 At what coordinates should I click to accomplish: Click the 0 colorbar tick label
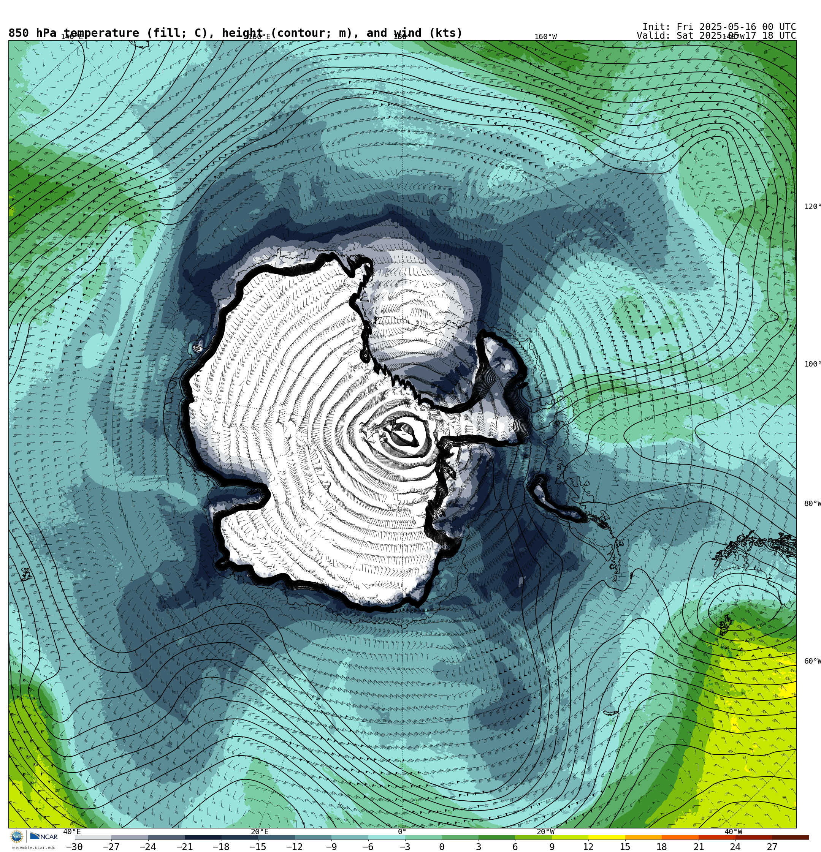click(442, 847)
